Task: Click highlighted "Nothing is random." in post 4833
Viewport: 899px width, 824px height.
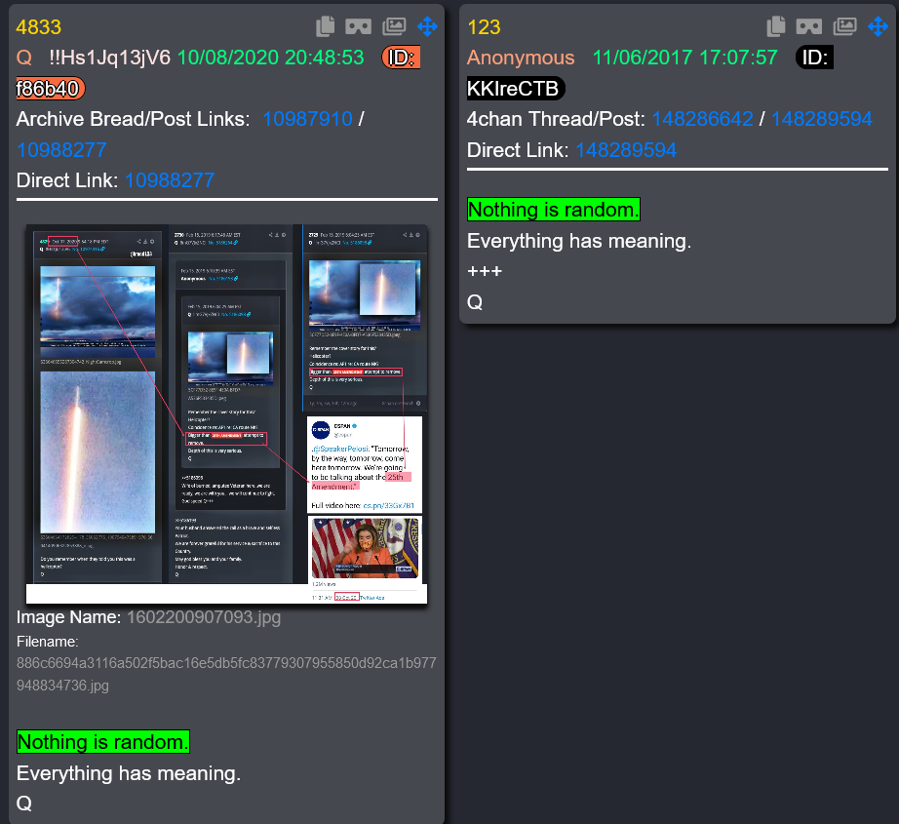Action: pos(103,742)
